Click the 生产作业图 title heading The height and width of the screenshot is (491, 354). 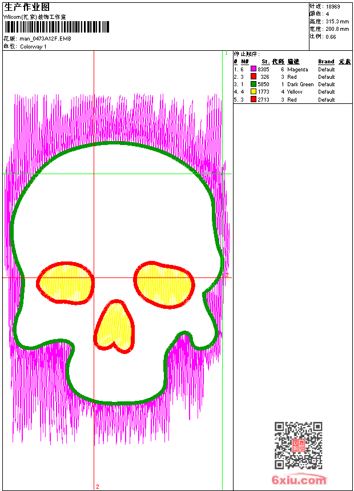coord(27,7)
